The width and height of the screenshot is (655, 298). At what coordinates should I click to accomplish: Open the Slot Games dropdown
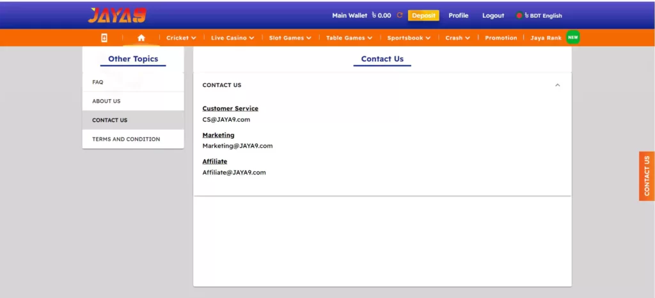(x=290, y=38)
